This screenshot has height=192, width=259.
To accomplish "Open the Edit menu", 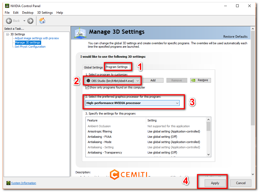I will point(16,13).
